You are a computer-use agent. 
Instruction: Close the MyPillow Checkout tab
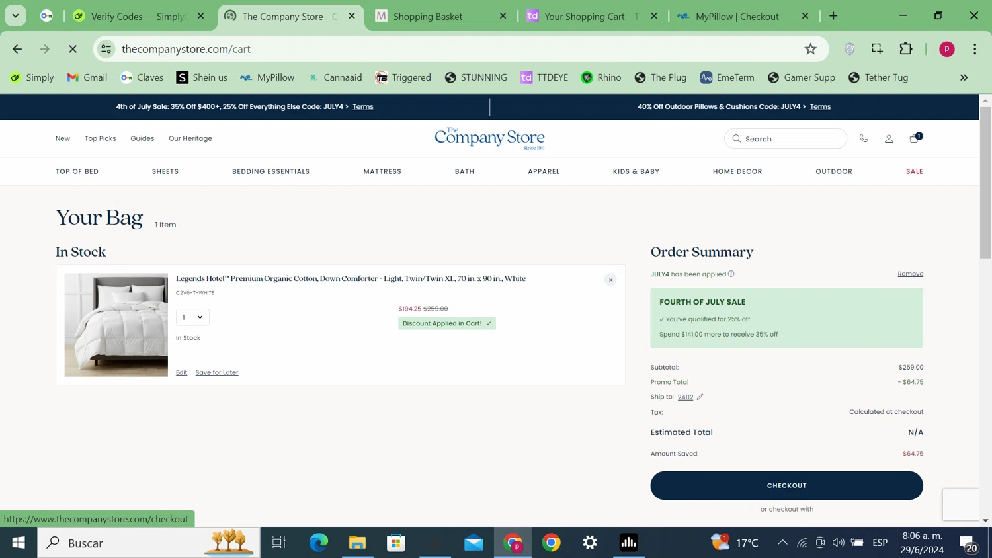click(x=805, y=16)
